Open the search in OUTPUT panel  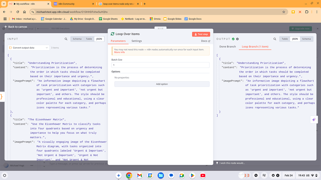tap(275, 39)
